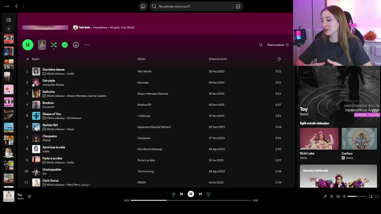This screenshot has height=214, width=381.
Task: Mute the volume speaker icon
Action: 344,196
